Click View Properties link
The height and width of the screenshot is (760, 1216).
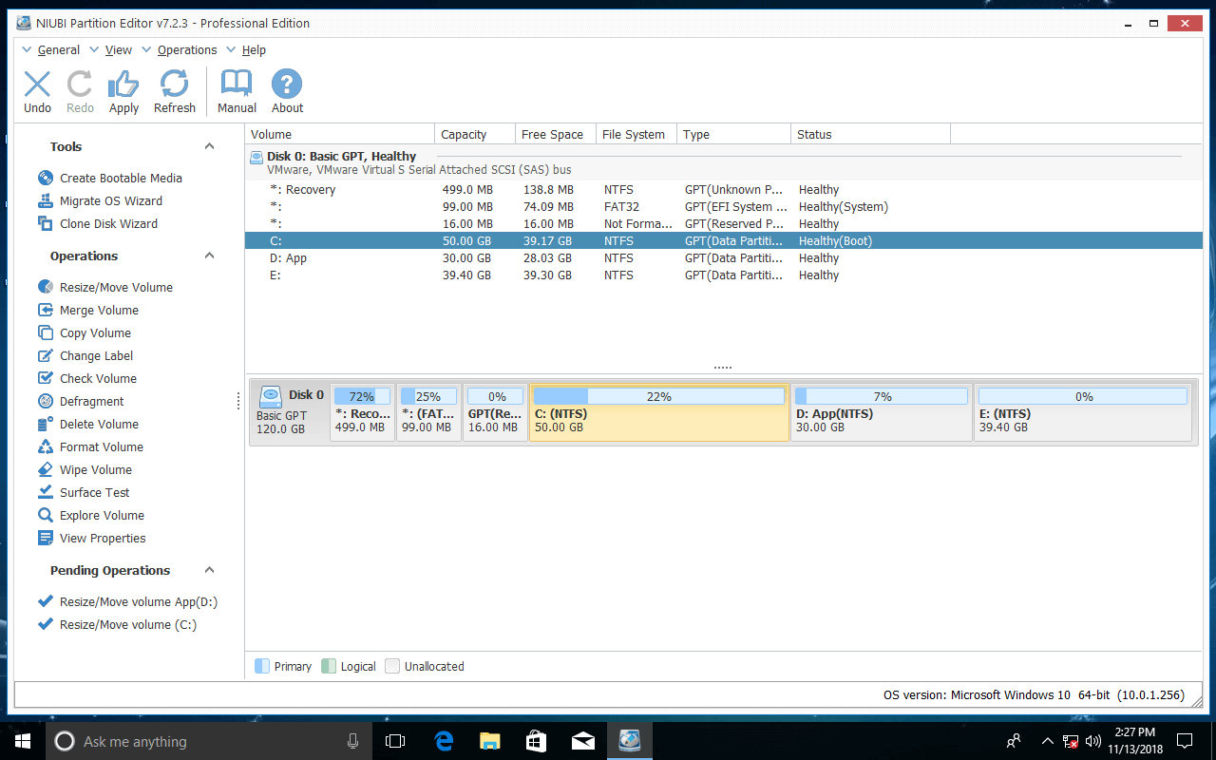tap(103, 538)
